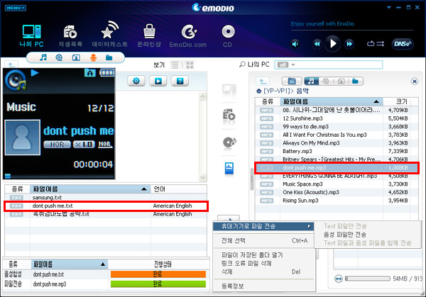Image resolution: width=426 pixels, height=297 pixels.
Task: Click the preview play button
Action: click(x=158, y=81)
